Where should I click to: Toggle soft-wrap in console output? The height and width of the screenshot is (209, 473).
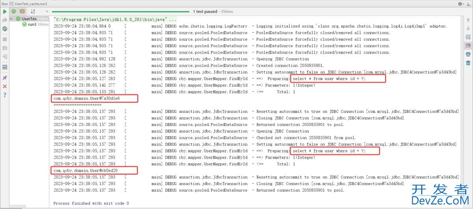pos(468,37)
